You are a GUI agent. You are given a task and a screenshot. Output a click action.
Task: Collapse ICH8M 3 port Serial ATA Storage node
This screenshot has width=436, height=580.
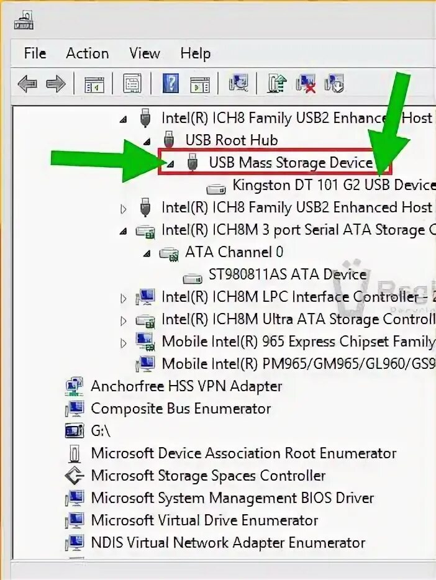click(124, 232)
